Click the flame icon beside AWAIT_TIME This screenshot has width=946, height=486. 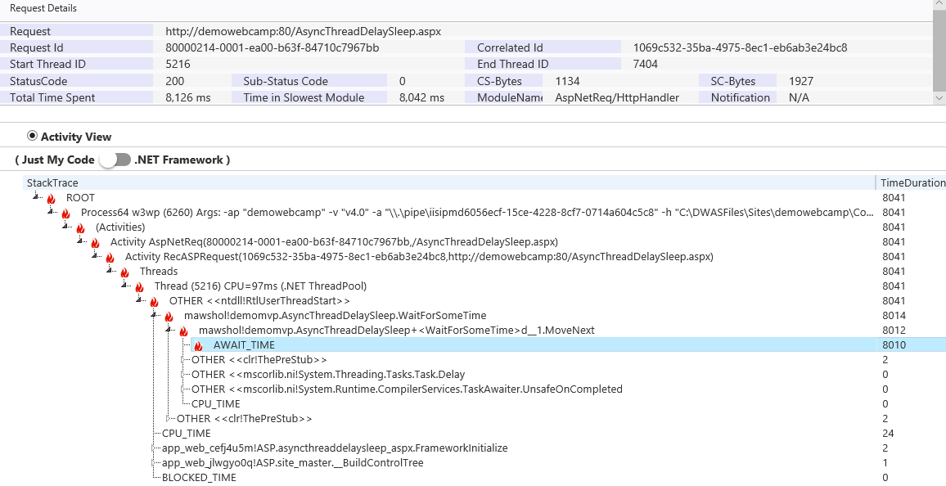(x=199, y=345)
